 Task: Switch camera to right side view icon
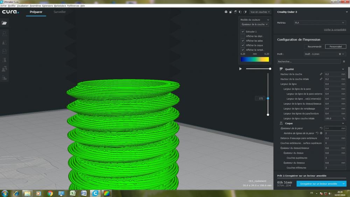coord(245,12)
